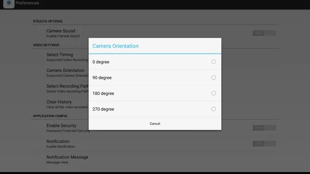Click the 90 degree option text
The height and width of the screenshot is (174, 310).
coord(102,78)
